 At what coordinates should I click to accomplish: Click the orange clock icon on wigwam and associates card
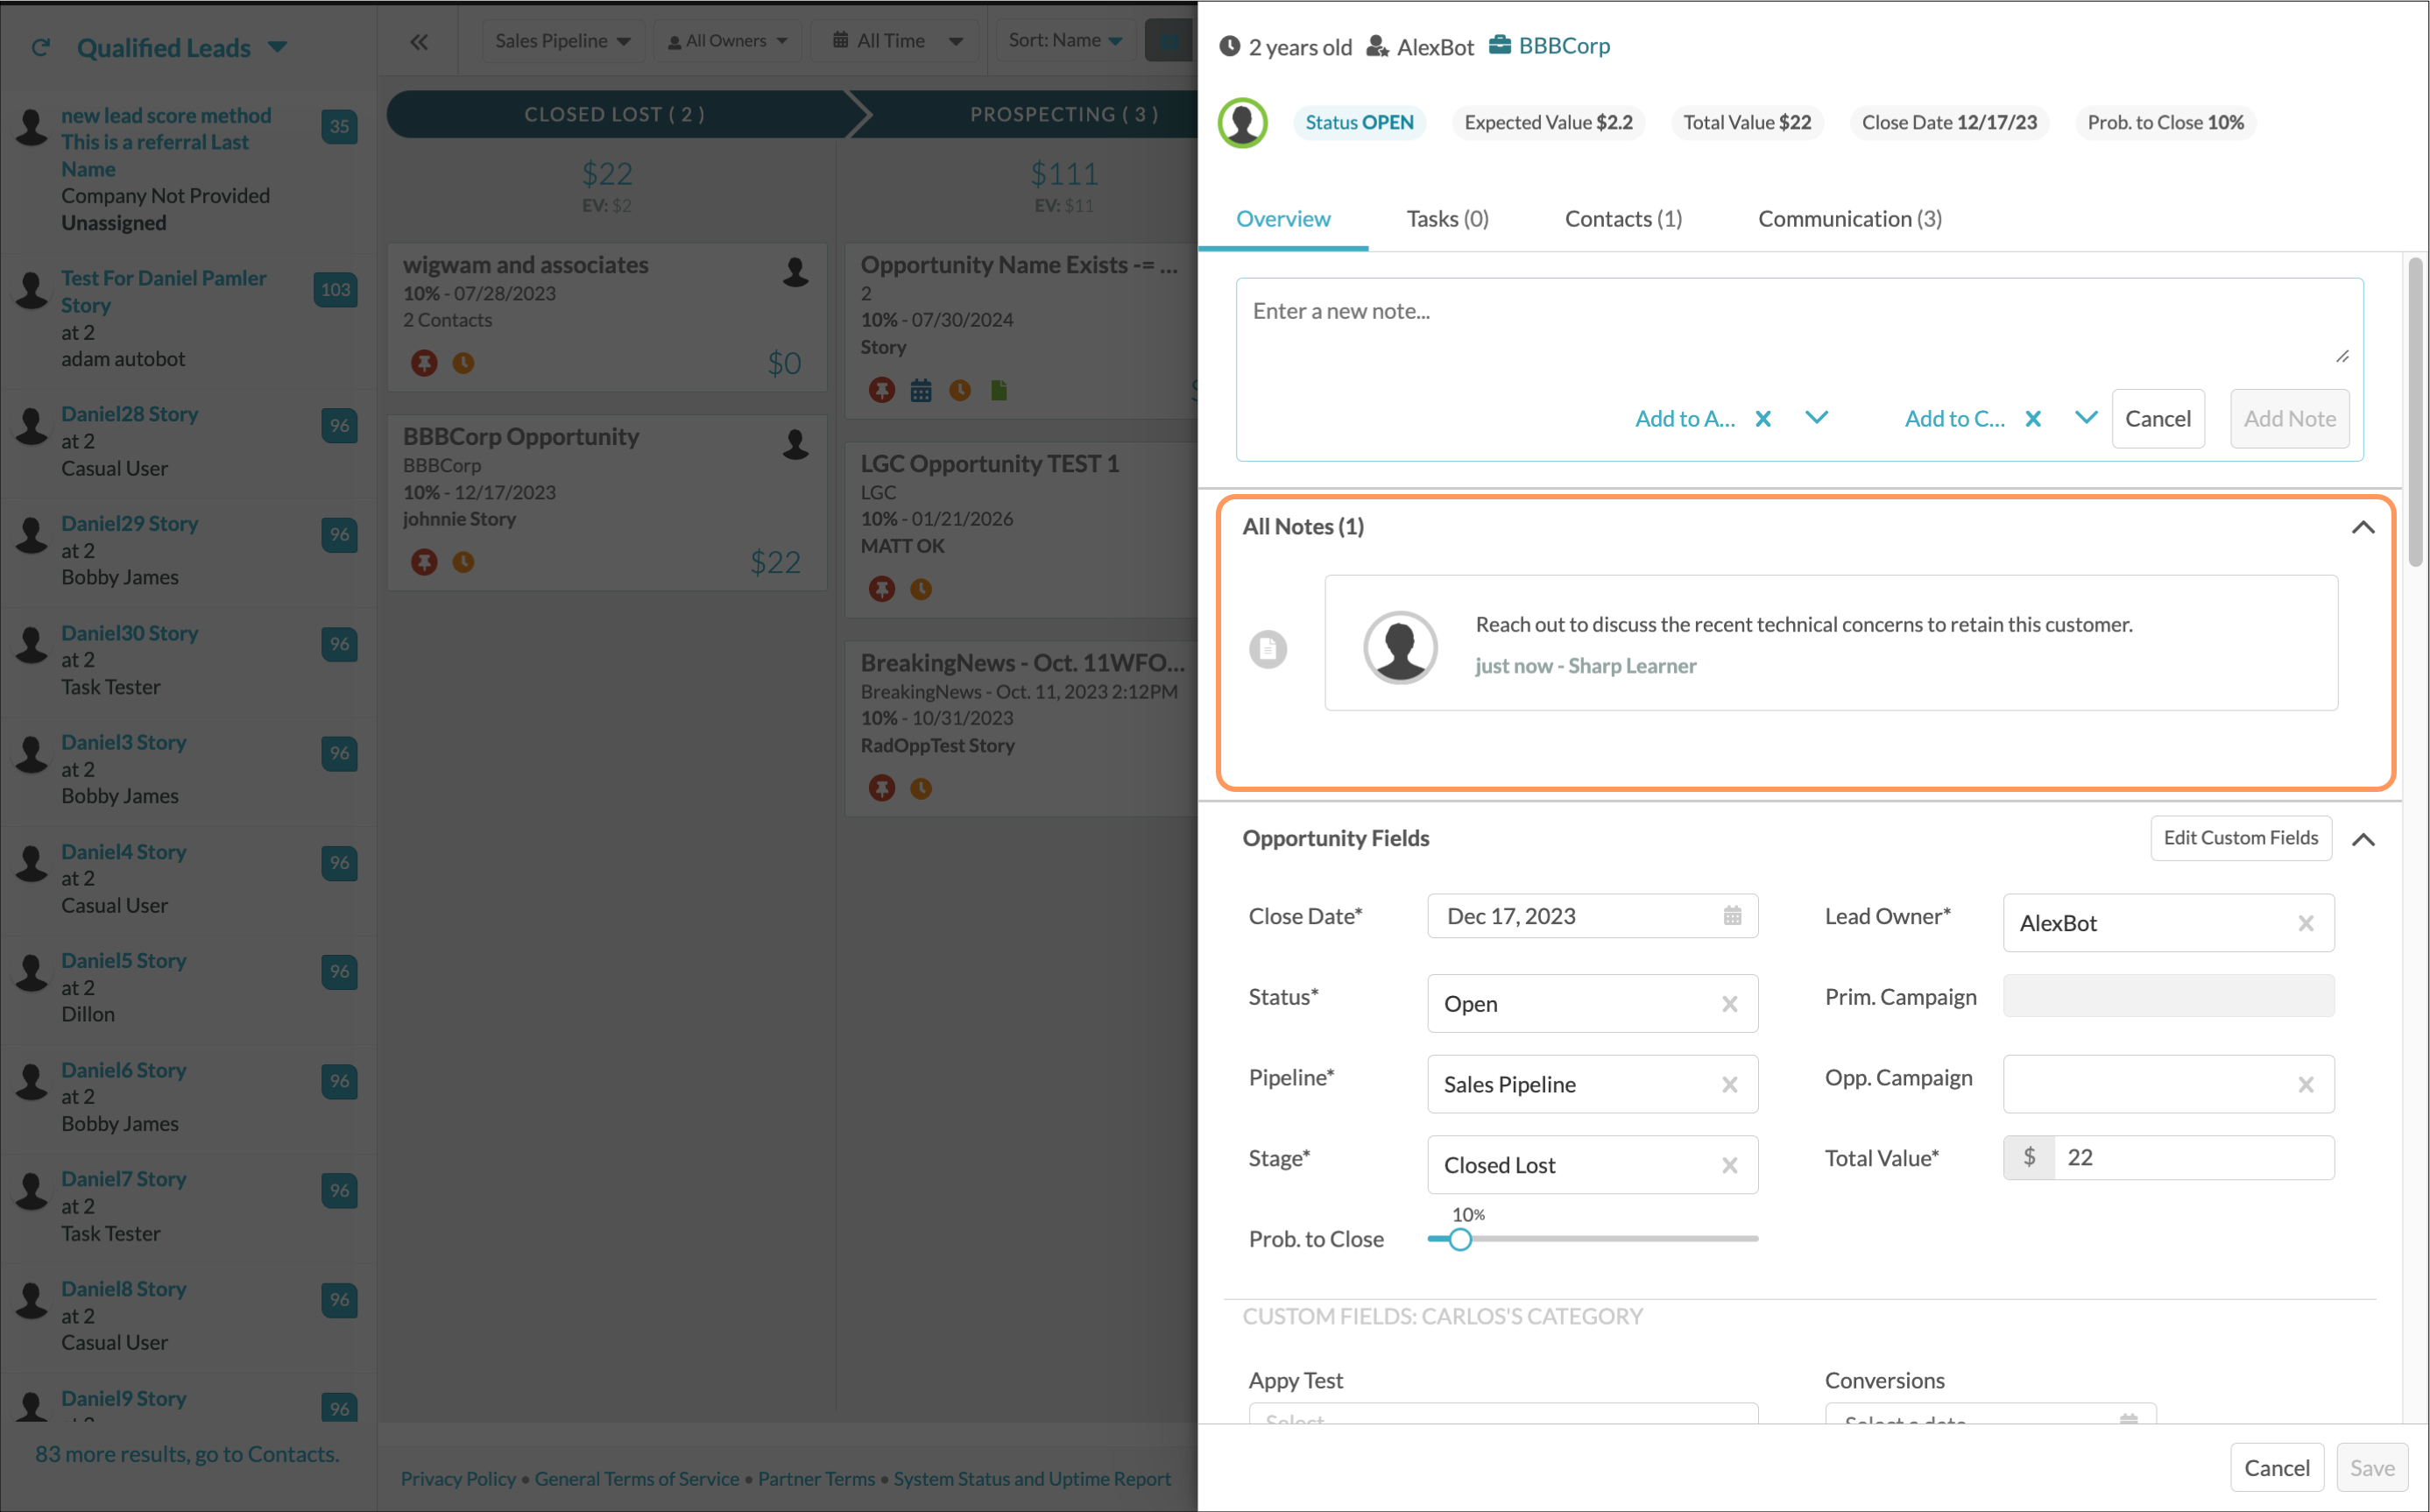coord(463,363)
